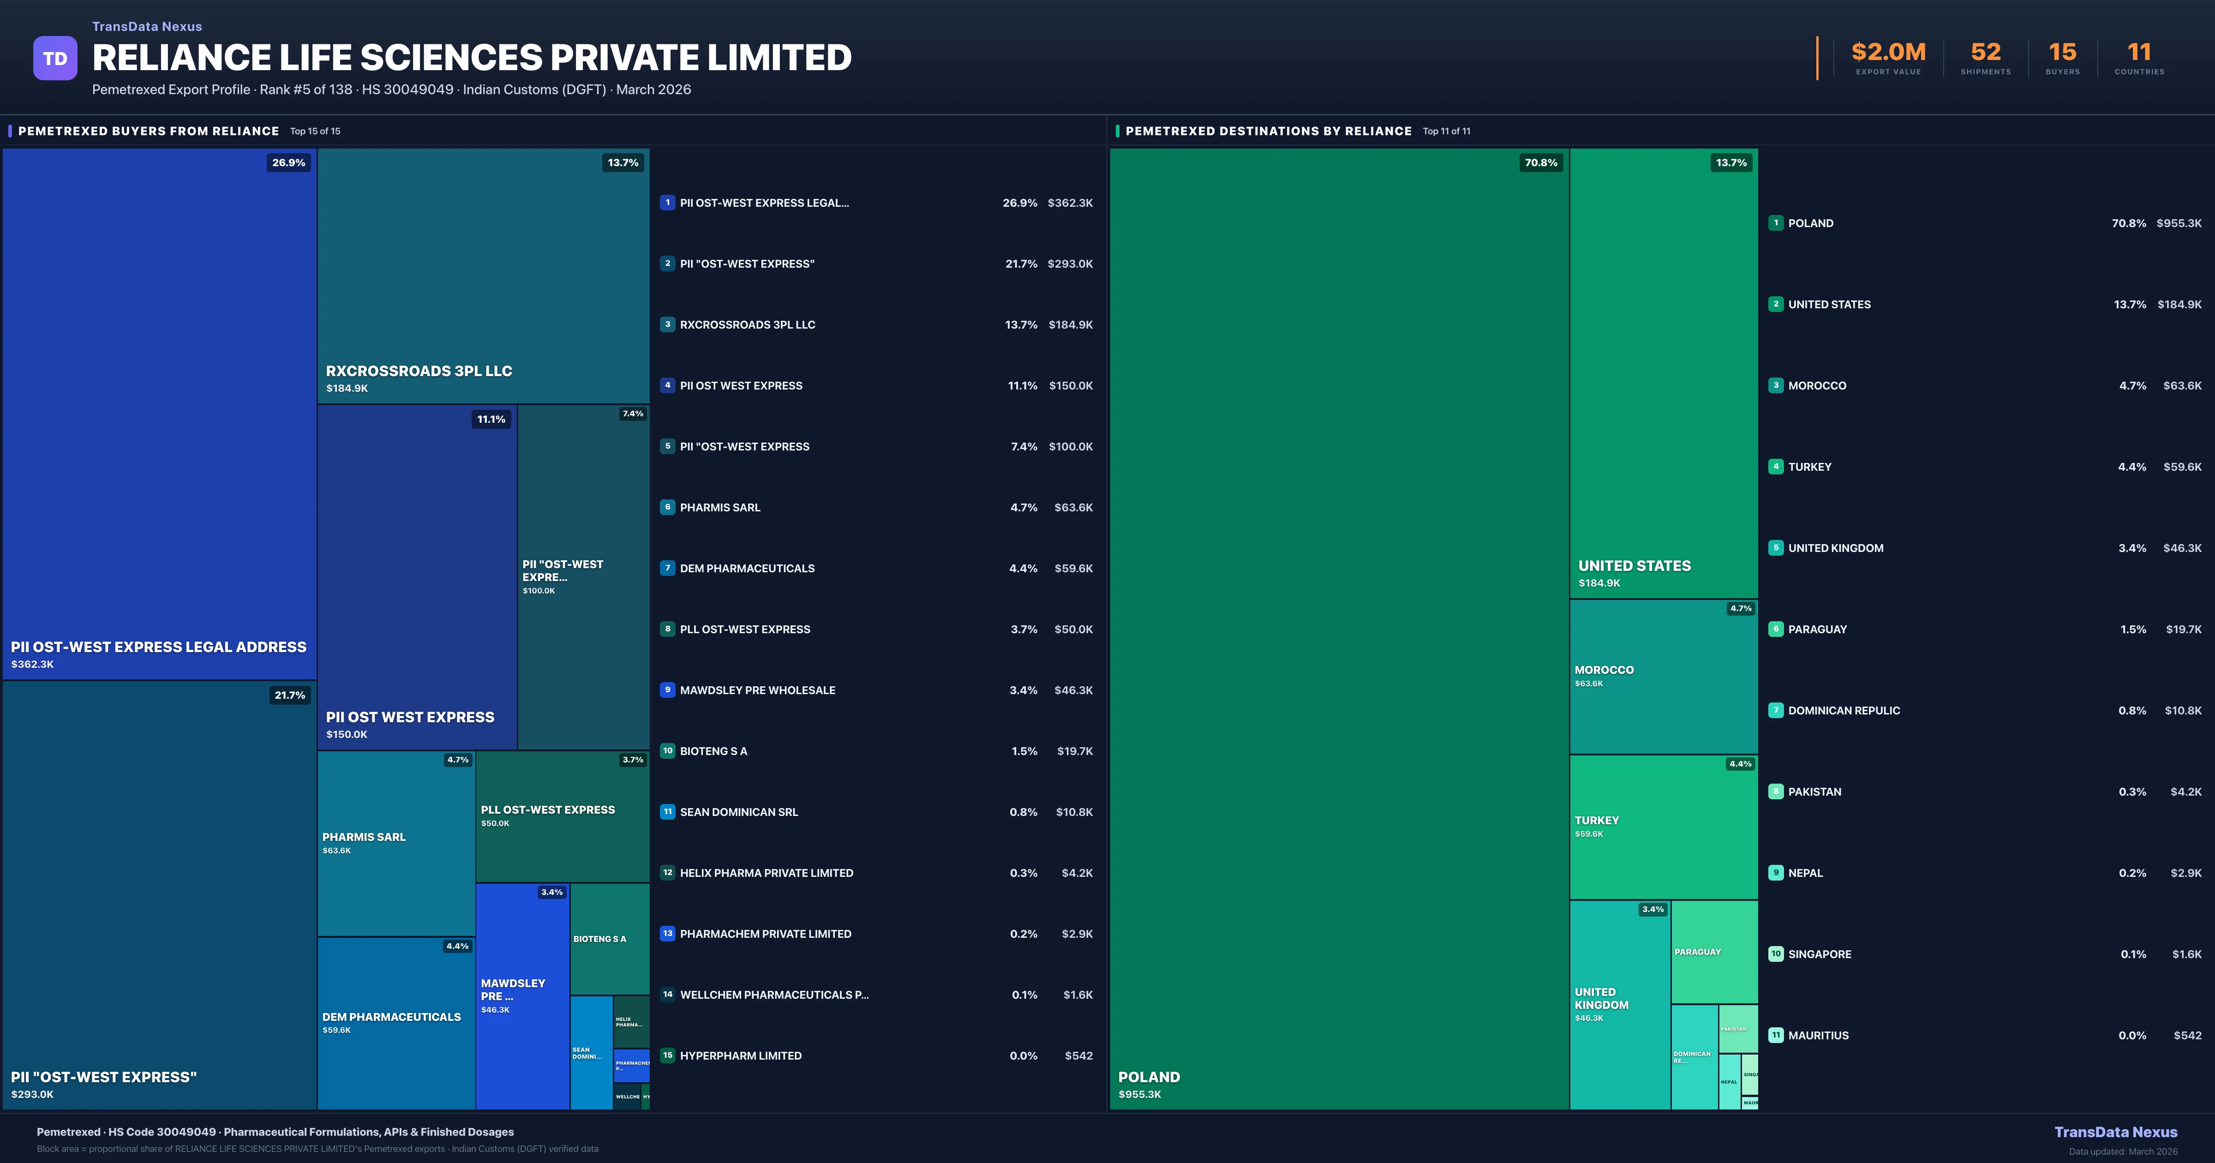Click the MOROCCO treemap tile
Screen dimensions: 2215x1163
pos(1663,677)
